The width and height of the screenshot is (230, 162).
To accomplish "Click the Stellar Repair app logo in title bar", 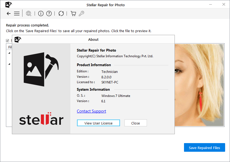I will tap(8, 5).
